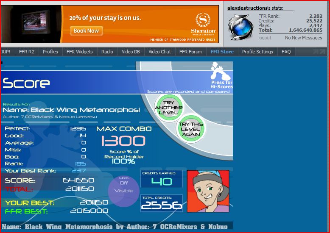Visit the FFR Forum link
The width and height of the screenshot is (330, 233).
coord(190,52)
